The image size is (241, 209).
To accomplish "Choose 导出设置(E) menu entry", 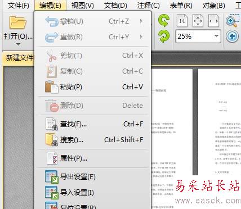I will [x=93, y=177].
